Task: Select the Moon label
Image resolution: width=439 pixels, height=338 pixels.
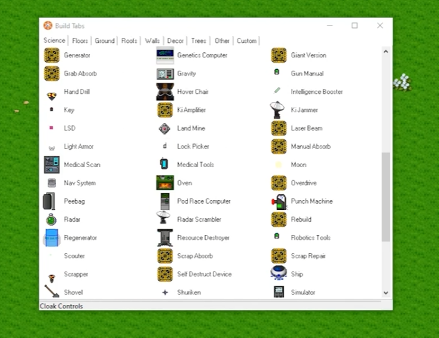Action: click(299, 165)
